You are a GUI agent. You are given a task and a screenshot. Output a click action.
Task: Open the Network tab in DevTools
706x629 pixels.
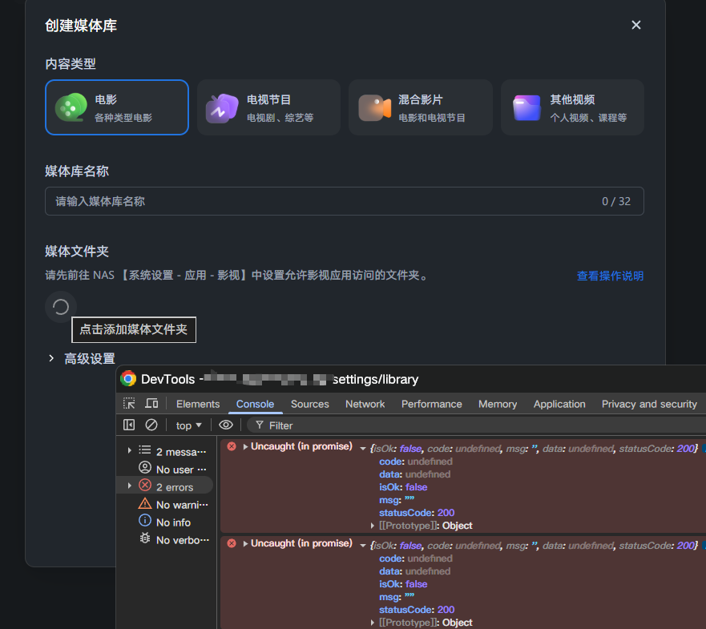click(365, 404)
